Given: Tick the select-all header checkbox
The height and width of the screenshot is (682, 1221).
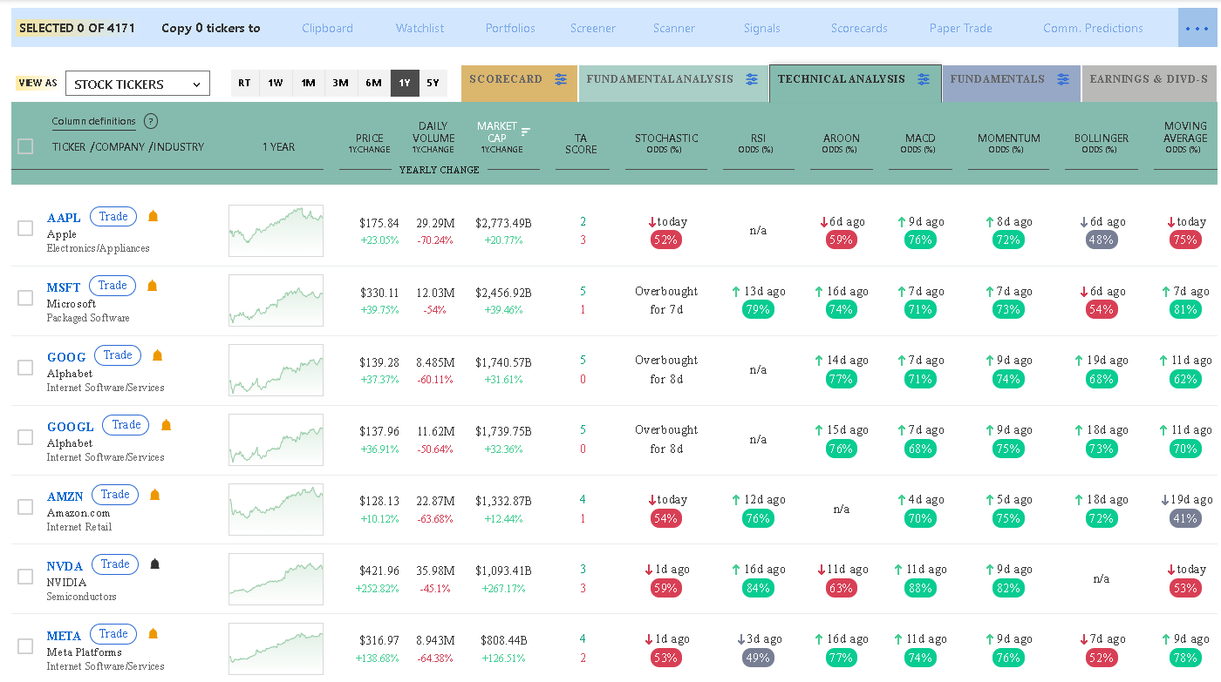Looking at the screenshot, I should click(x=25, y=146).
